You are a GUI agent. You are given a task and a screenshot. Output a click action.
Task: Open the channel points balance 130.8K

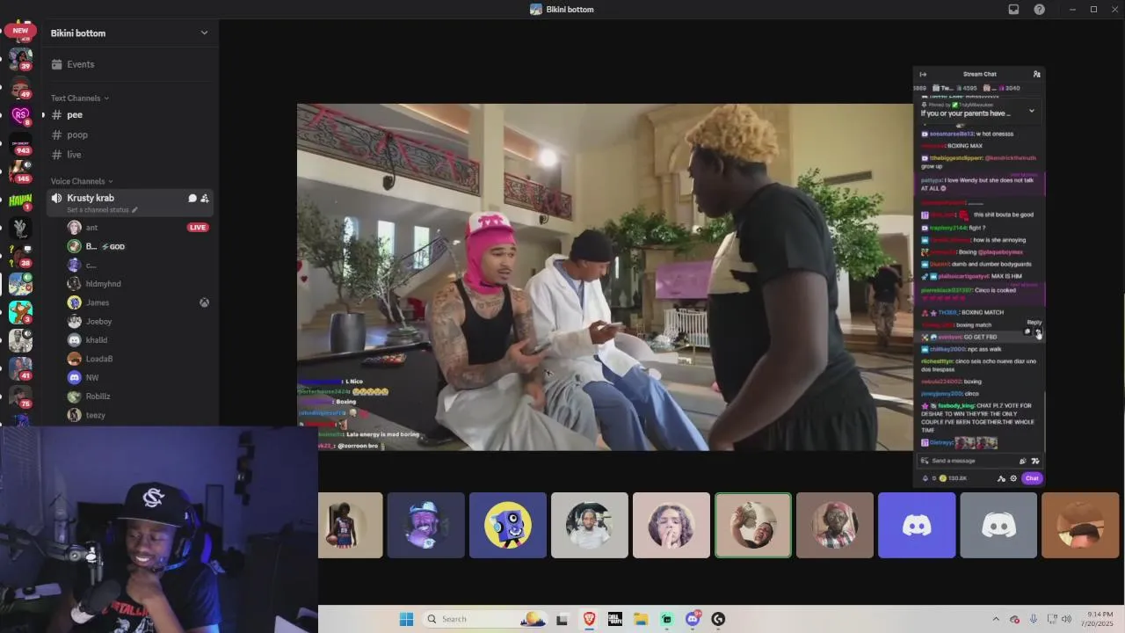pos(951,478)
